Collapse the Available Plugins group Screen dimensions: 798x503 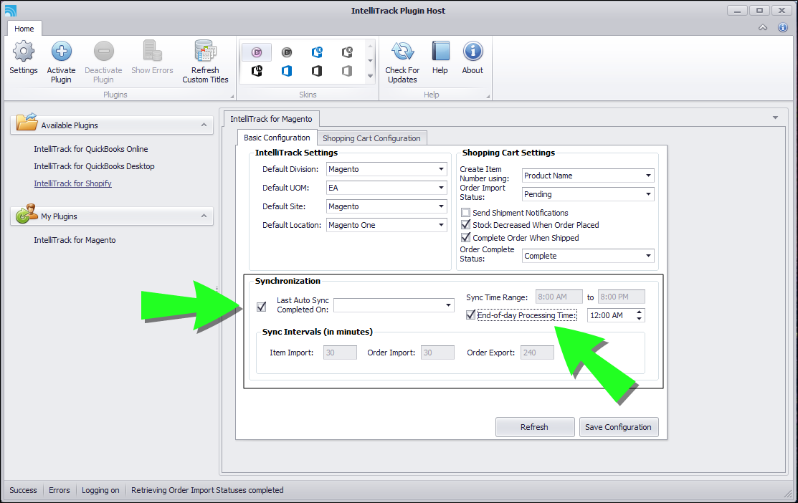[204, 125]
